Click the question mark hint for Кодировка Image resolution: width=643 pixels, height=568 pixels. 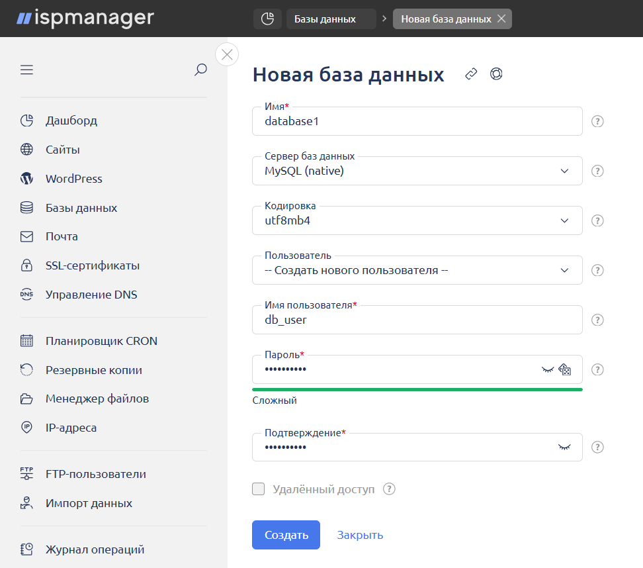[x=597, y=220]
